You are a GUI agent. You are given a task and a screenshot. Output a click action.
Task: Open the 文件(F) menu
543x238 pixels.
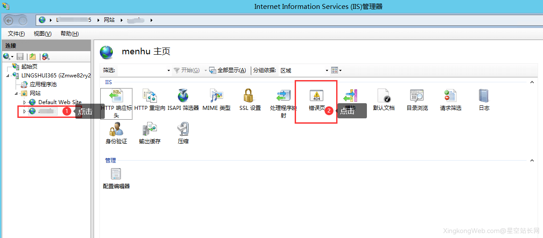click(16, 34)
